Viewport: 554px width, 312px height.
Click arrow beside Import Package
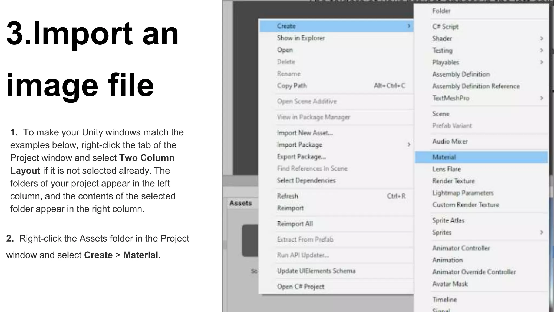point(409,145)
